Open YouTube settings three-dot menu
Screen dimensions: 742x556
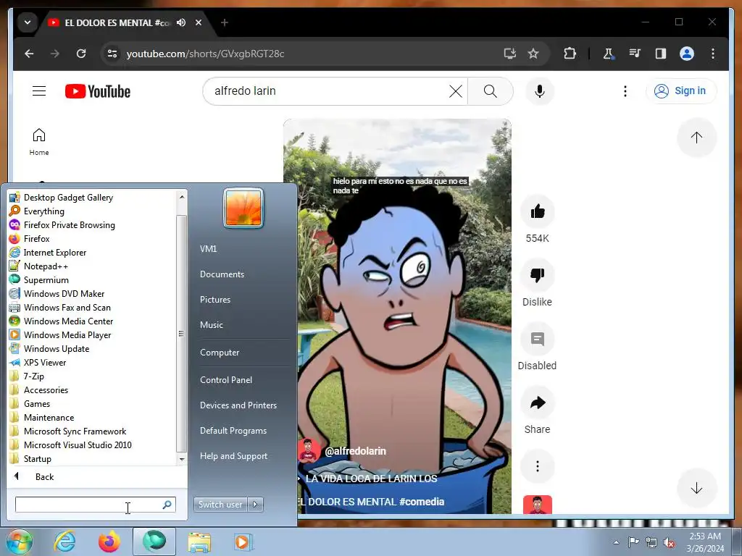[x=625, y=90]
